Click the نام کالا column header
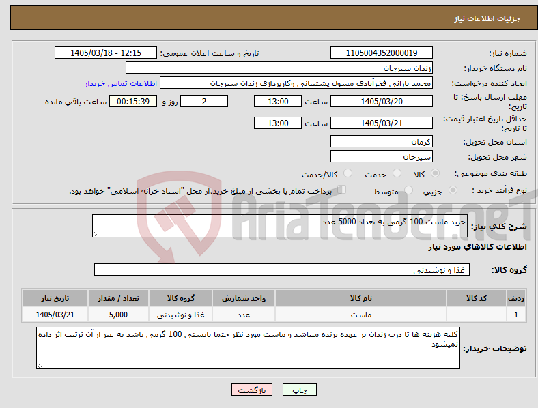 pos(360,298)
